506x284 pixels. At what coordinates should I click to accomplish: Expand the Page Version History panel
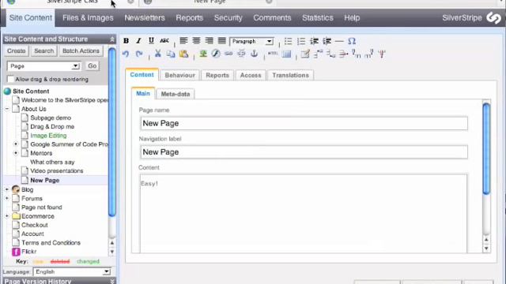pyautogui.click(x=112, y=281)
